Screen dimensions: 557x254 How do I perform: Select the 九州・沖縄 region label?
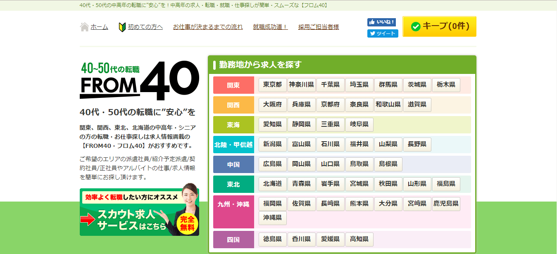click(x=233, y=212)
